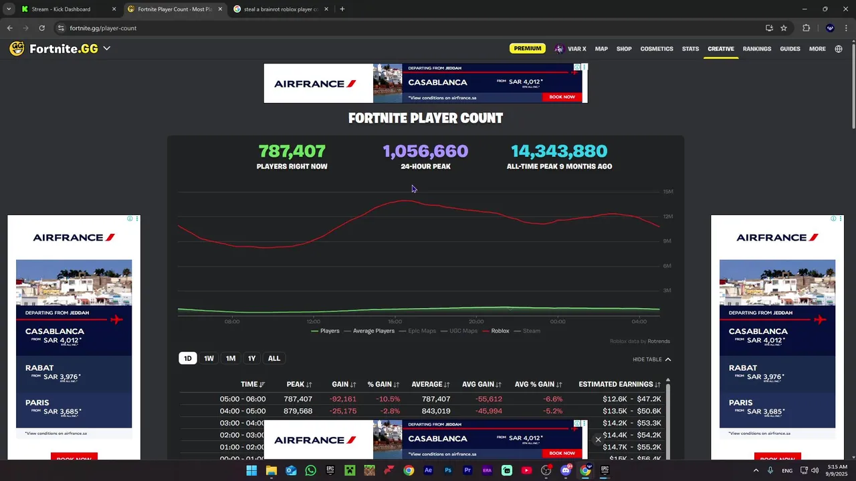The height and width of the screenshot is (481, 856).
Task: Sort table by AVG % GAIN column
Action: coord(538,384)
